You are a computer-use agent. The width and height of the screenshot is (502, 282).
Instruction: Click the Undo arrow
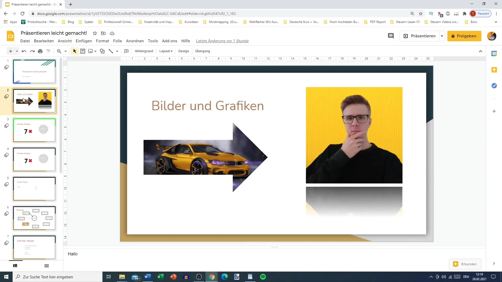[24, 51]
